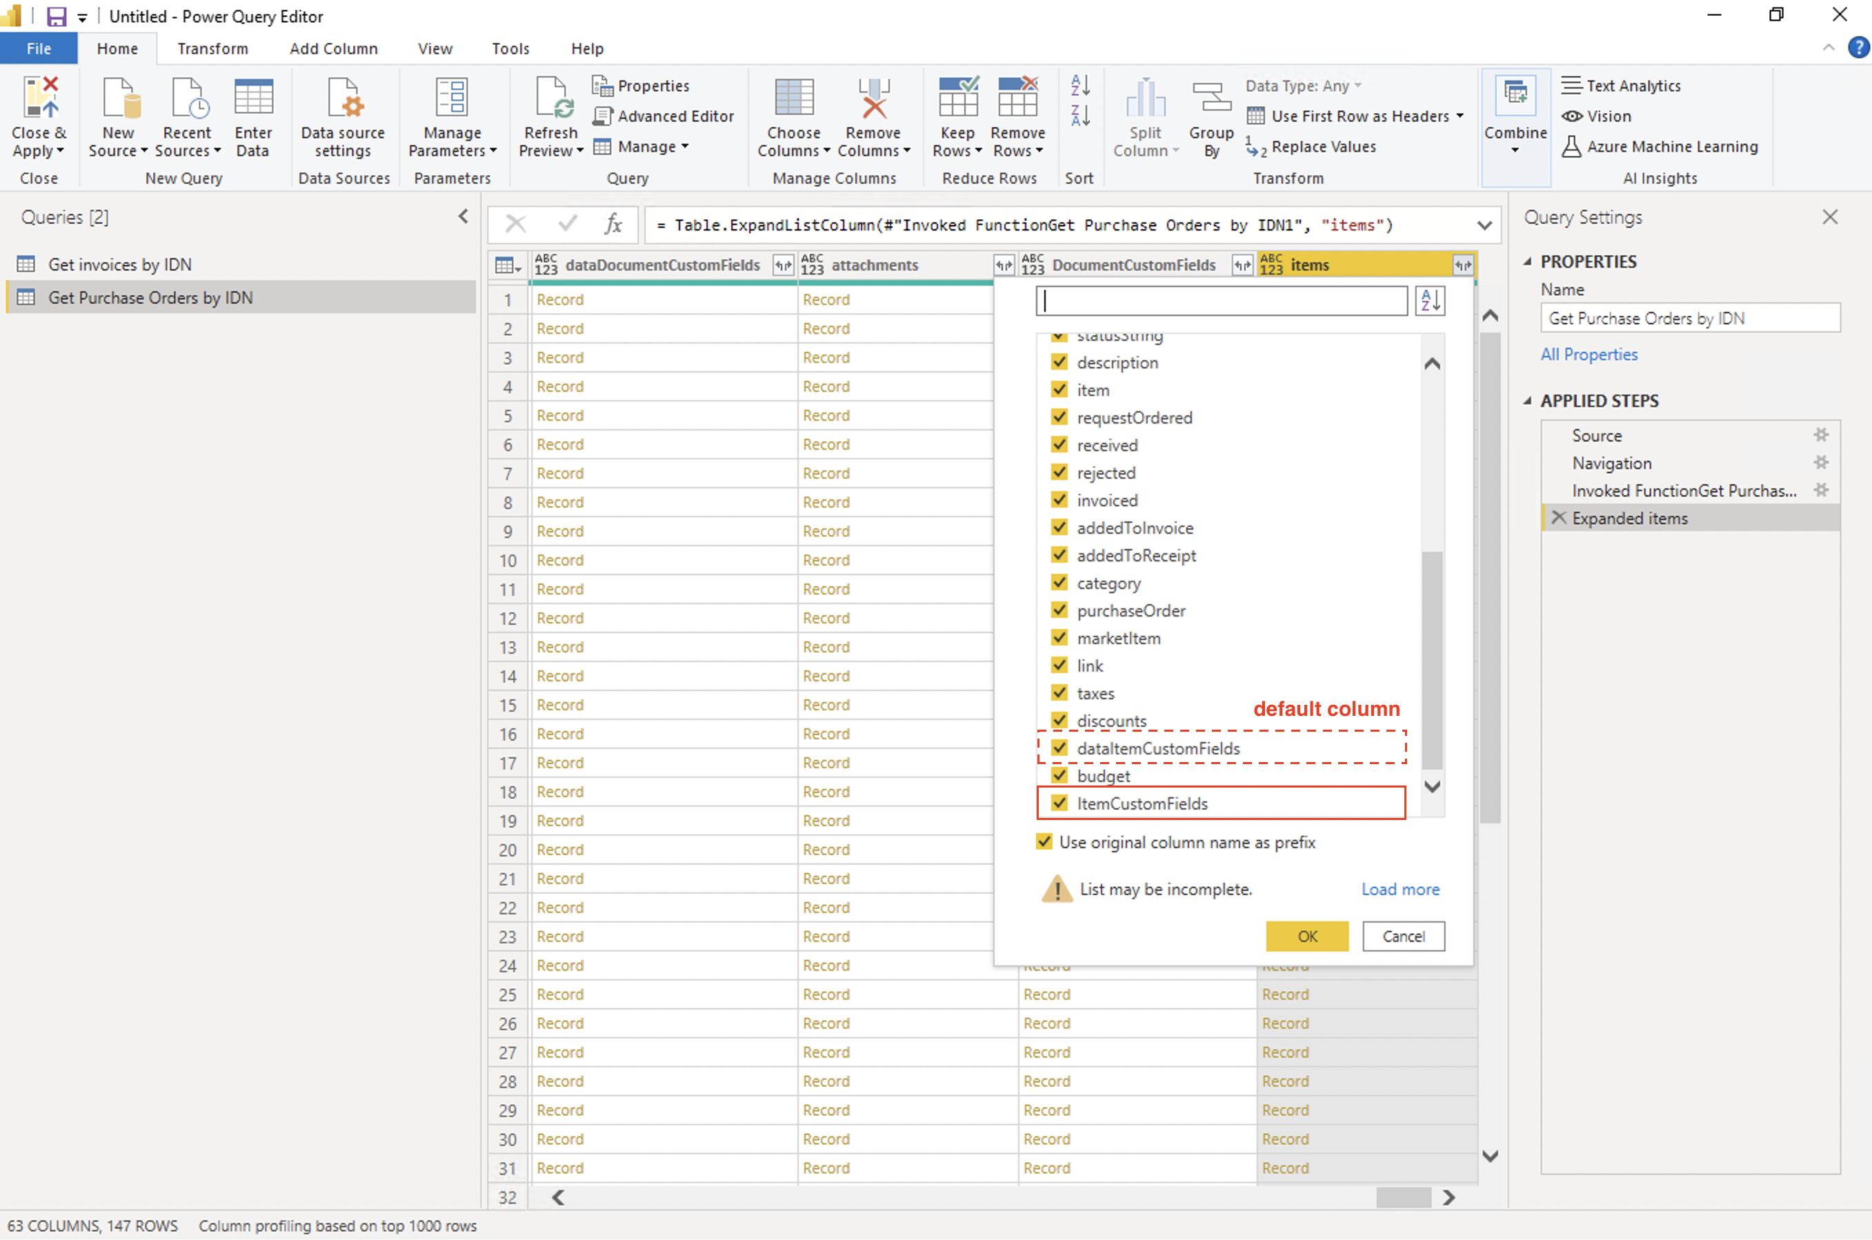Open the All Properties link
Viewport: 1872px width, 1240px height.
[1588, 354]
